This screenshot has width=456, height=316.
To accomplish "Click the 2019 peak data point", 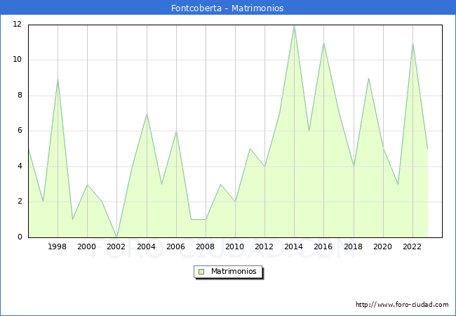I will pos(368,78).
